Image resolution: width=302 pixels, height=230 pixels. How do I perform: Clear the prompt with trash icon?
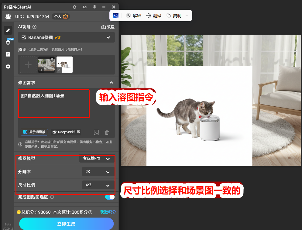[107, 132]
